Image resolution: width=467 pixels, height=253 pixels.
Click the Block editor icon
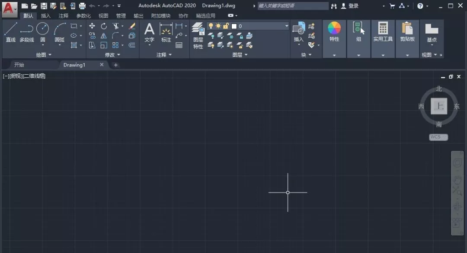(x=311, y=36)
